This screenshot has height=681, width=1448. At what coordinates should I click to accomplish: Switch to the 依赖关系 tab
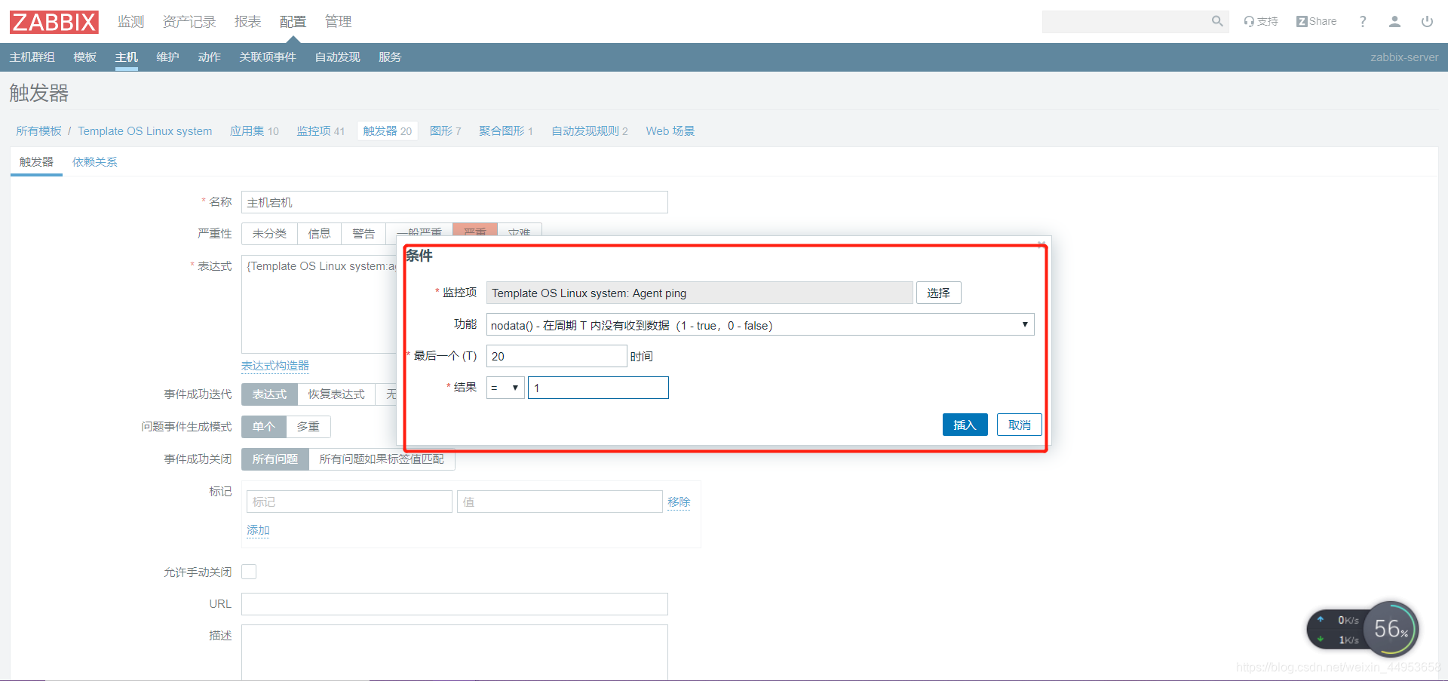click(94, 162)
